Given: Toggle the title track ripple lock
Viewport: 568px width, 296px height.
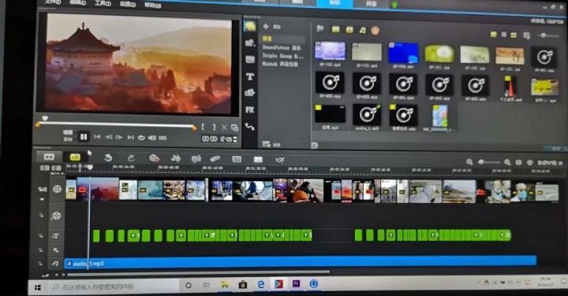Looking at the screenshot, I should pos(41,236).
